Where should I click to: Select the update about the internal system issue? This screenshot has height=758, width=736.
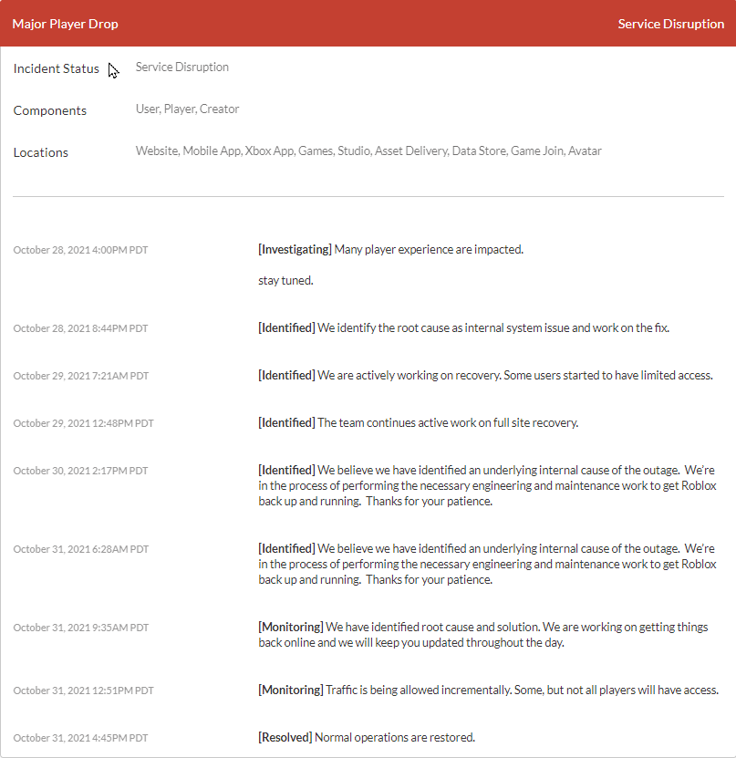463,327
